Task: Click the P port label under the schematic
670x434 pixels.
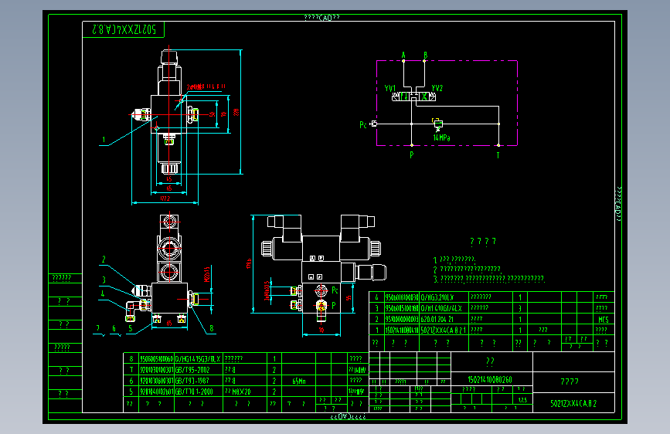Action: [411, 154]
